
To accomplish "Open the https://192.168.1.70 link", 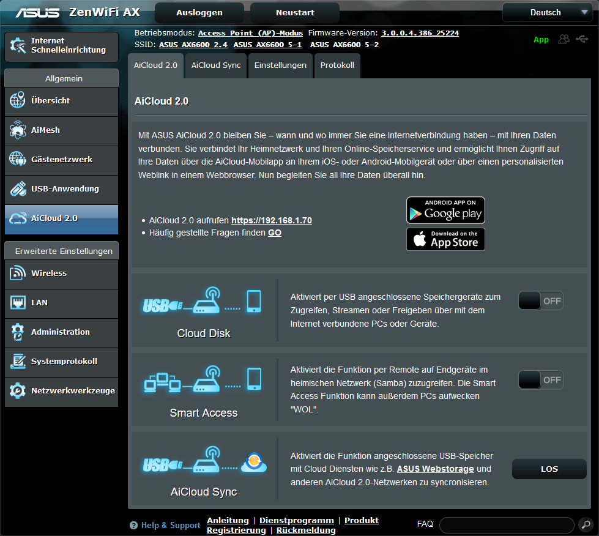I will click(x=272, y=220).
